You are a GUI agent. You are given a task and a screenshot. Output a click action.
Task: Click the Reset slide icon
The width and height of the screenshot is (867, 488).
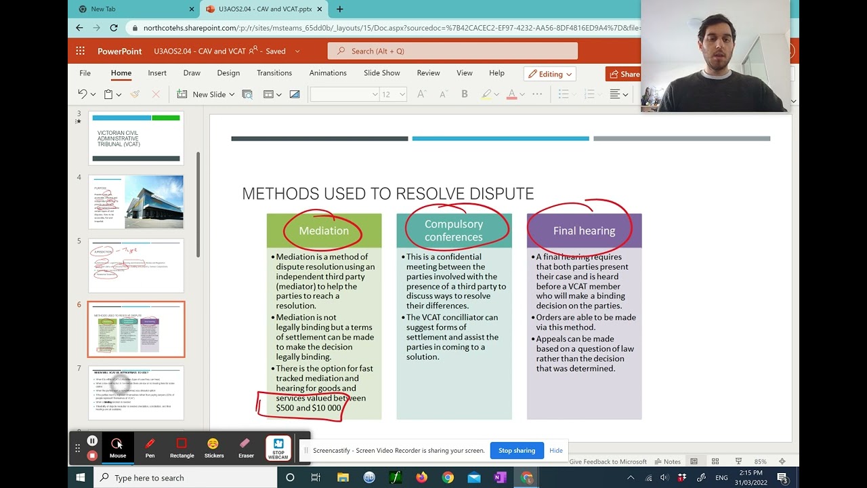295,94
